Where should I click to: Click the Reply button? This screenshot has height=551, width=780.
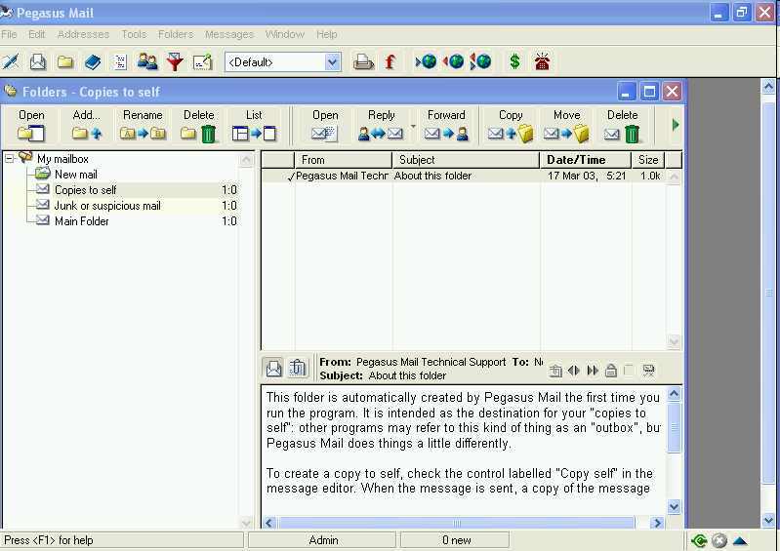[381, 125]
